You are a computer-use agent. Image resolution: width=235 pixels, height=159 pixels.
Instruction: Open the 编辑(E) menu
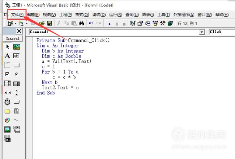(33, 14)
